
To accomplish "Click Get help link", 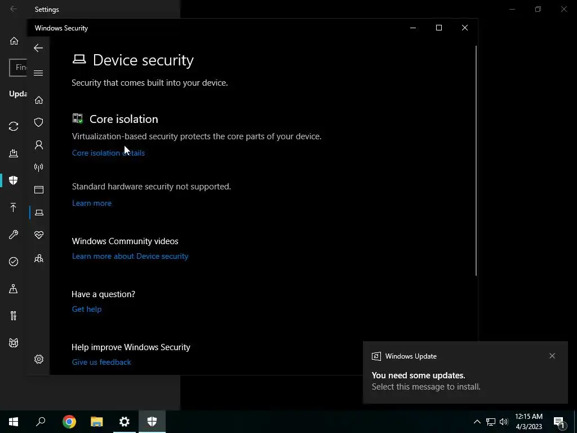I will point(87,309).
